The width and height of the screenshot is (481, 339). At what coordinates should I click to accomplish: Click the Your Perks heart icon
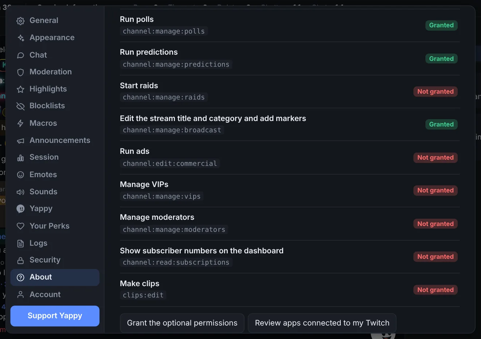click(21, 226)
